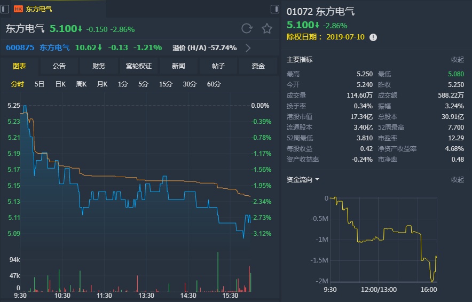
Task: Expand A-share quote with right chevron
Action: pos(248,47)
